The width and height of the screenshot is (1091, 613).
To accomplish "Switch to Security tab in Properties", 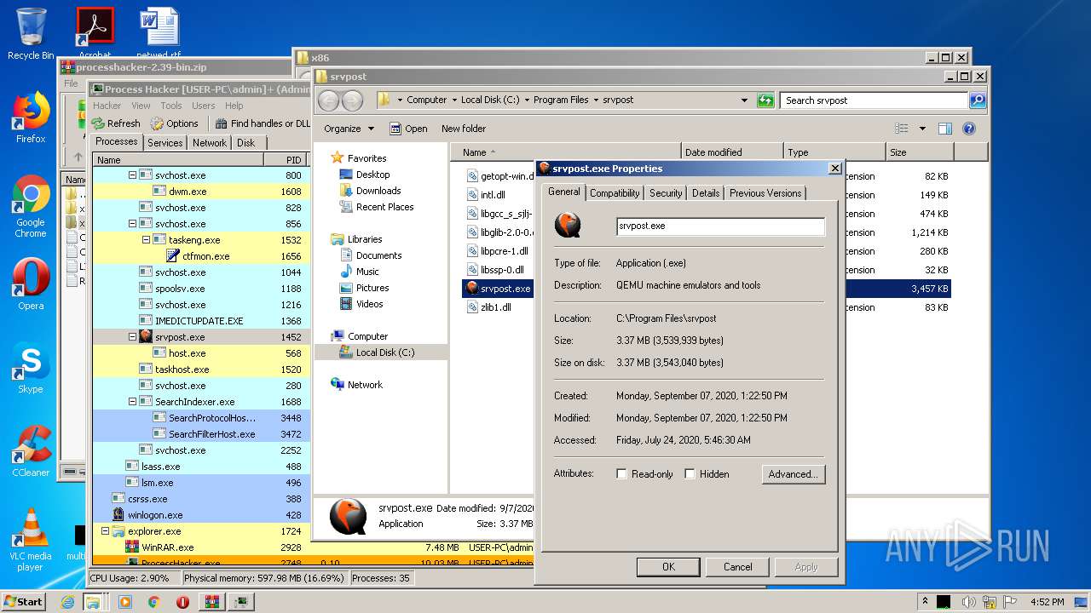I will (666, 193).
